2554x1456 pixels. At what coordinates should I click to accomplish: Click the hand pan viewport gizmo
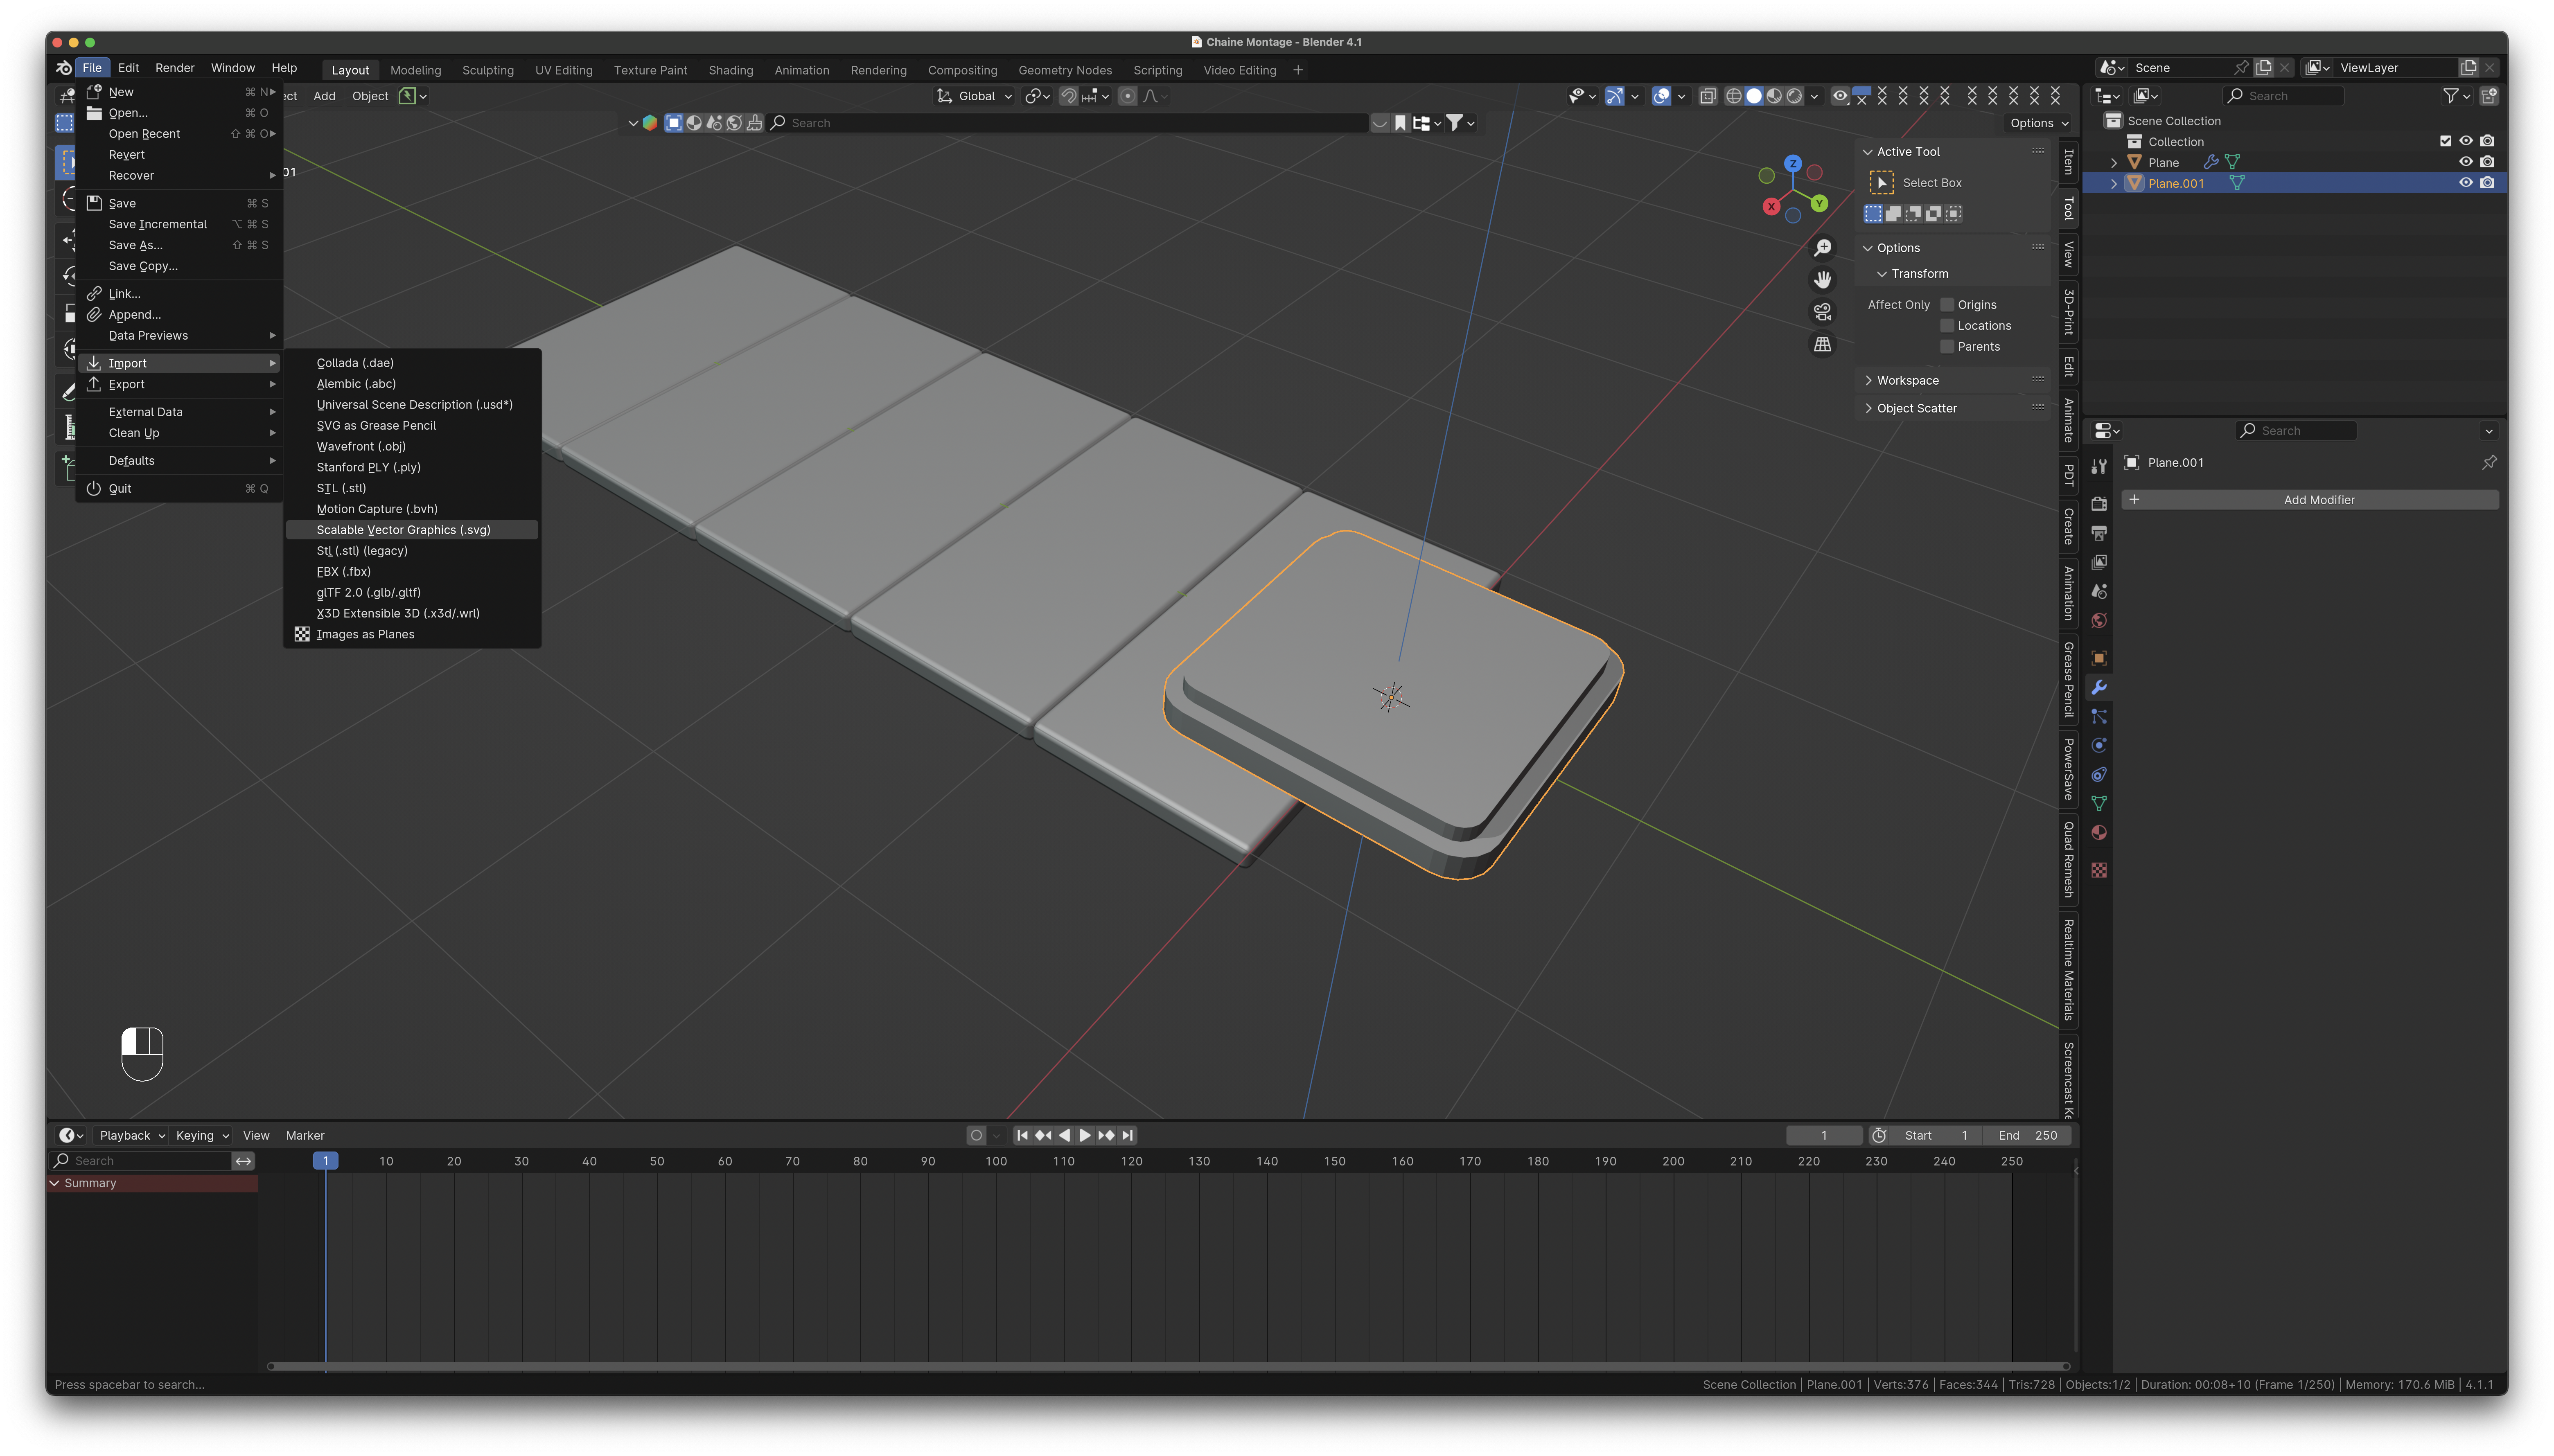point(1823,279)
